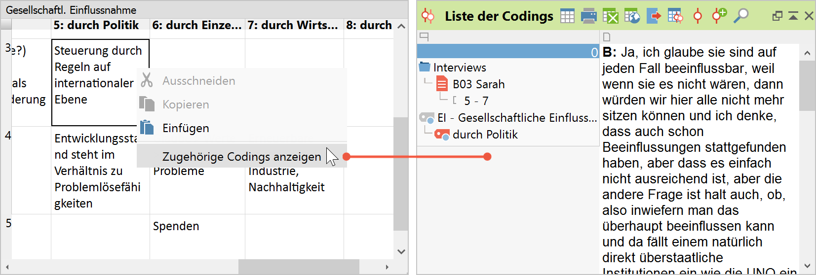Click codings text scrollbar up arrow
The height and width of the screenshot is (275, 816).
tap(807, 53)
